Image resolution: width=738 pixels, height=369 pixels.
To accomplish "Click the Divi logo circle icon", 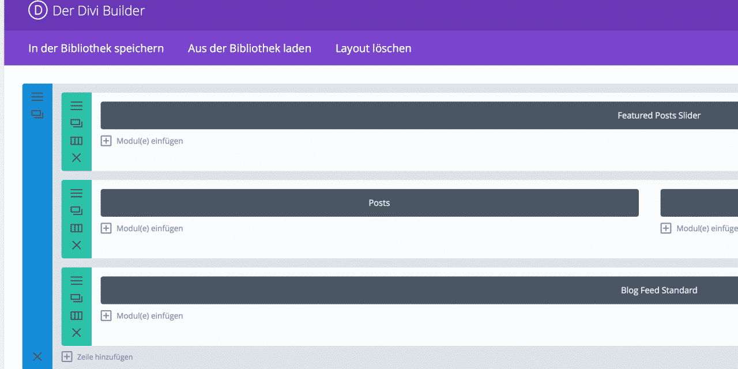I will tap(38, 10).
